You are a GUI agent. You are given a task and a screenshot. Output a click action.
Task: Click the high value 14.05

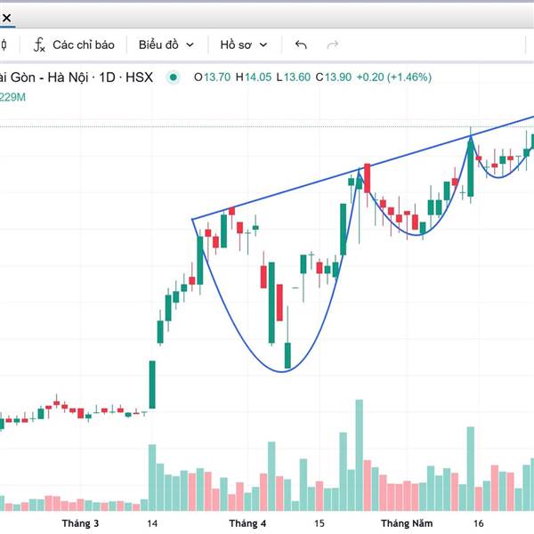(258, 77)
